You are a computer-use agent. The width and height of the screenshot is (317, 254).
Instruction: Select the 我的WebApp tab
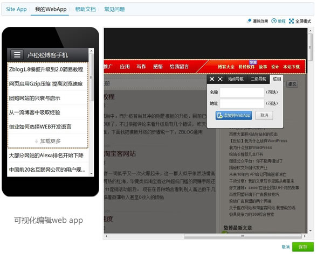point(51,9)
